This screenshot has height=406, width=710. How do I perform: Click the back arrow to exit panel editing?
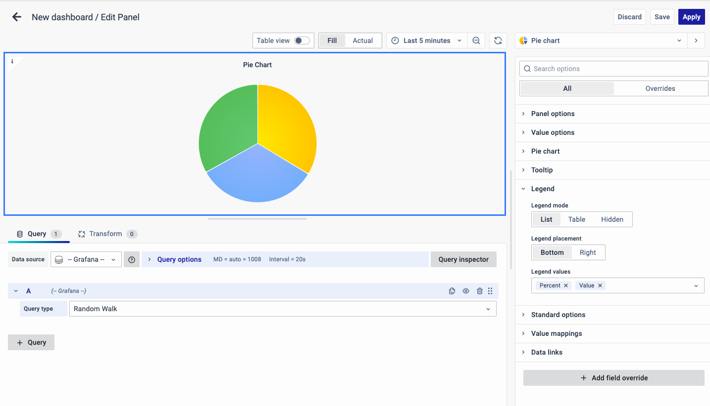[17, 17]
